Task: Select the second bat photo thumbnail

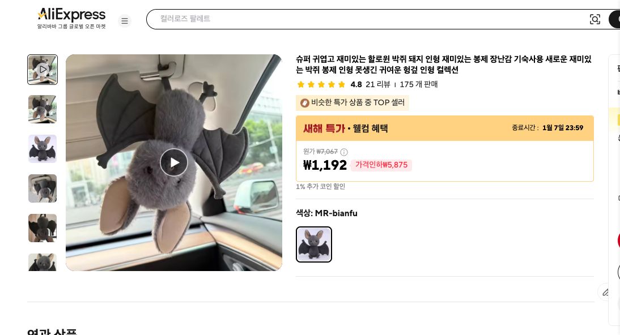Action: [x=43, y=109]
